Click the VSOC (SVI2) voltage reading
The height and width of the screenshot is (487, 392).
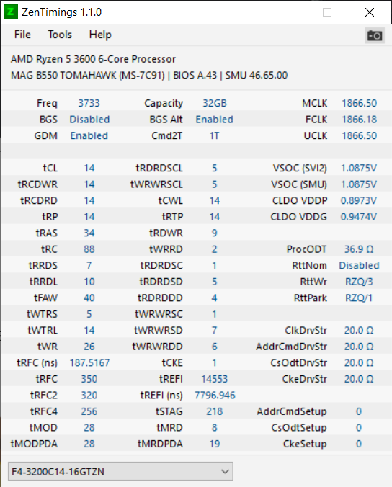pyautogui.click(x=359, y=168)
